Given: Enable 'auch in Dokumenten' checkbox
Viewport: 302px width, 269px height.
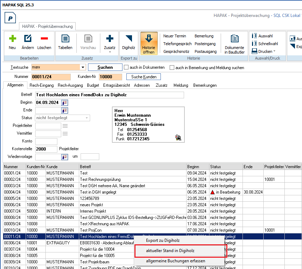Looking at the screenshot, I should 126,67.
